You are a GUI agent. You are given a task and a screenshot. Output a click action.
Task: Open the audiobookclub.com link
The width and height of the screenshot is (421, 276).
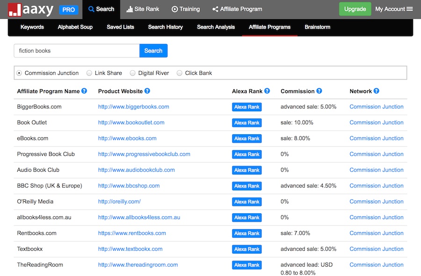click(136, 170)
